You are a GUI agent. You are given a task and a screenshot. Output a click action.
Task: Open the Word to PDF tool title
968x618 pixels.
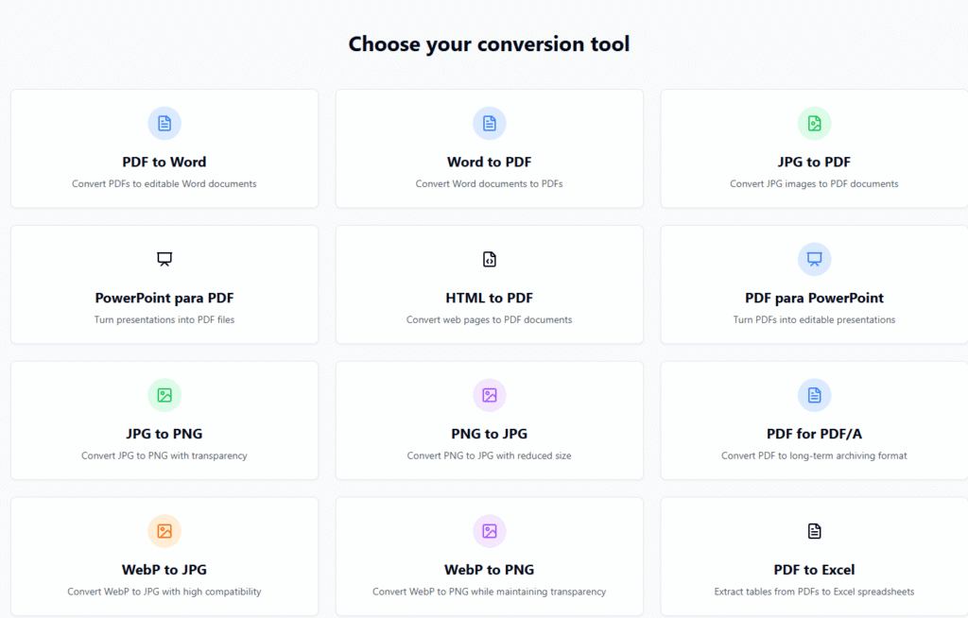coord(490,163)
